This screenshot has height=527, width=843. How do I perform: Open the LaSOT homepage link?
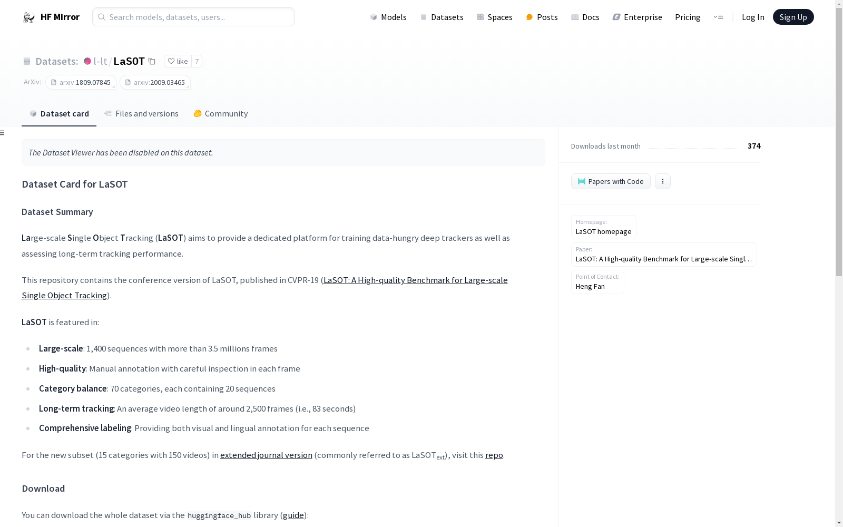[x=603, y=227]
